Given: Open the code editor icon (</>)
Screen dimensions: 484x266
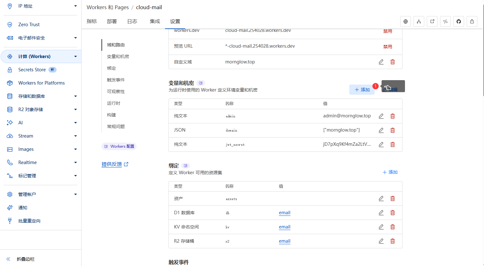Looking at the screenshot, I should click(x=445, y=21).
